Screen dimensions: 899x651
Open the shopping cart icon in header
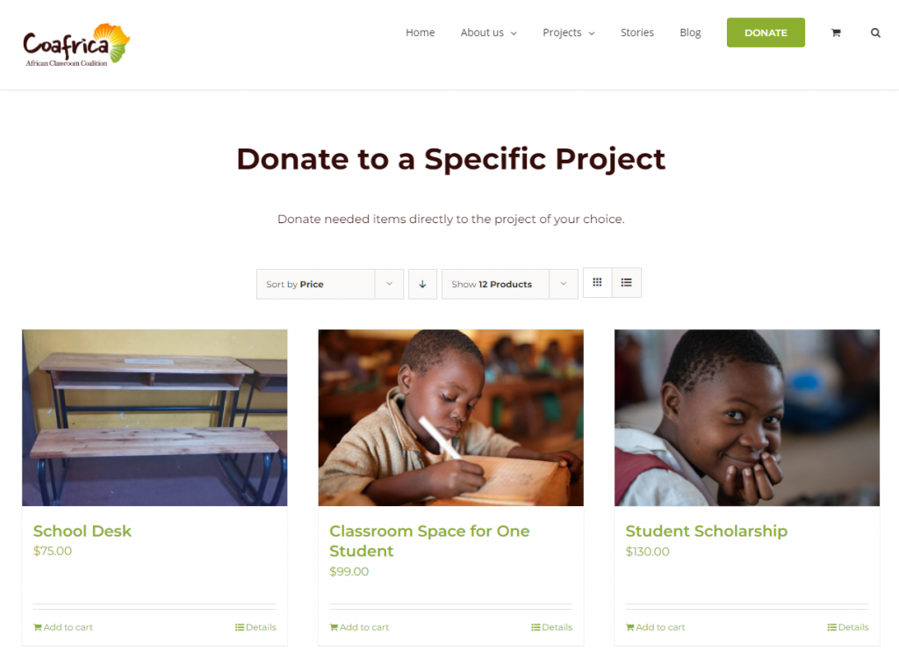(836, 33)
